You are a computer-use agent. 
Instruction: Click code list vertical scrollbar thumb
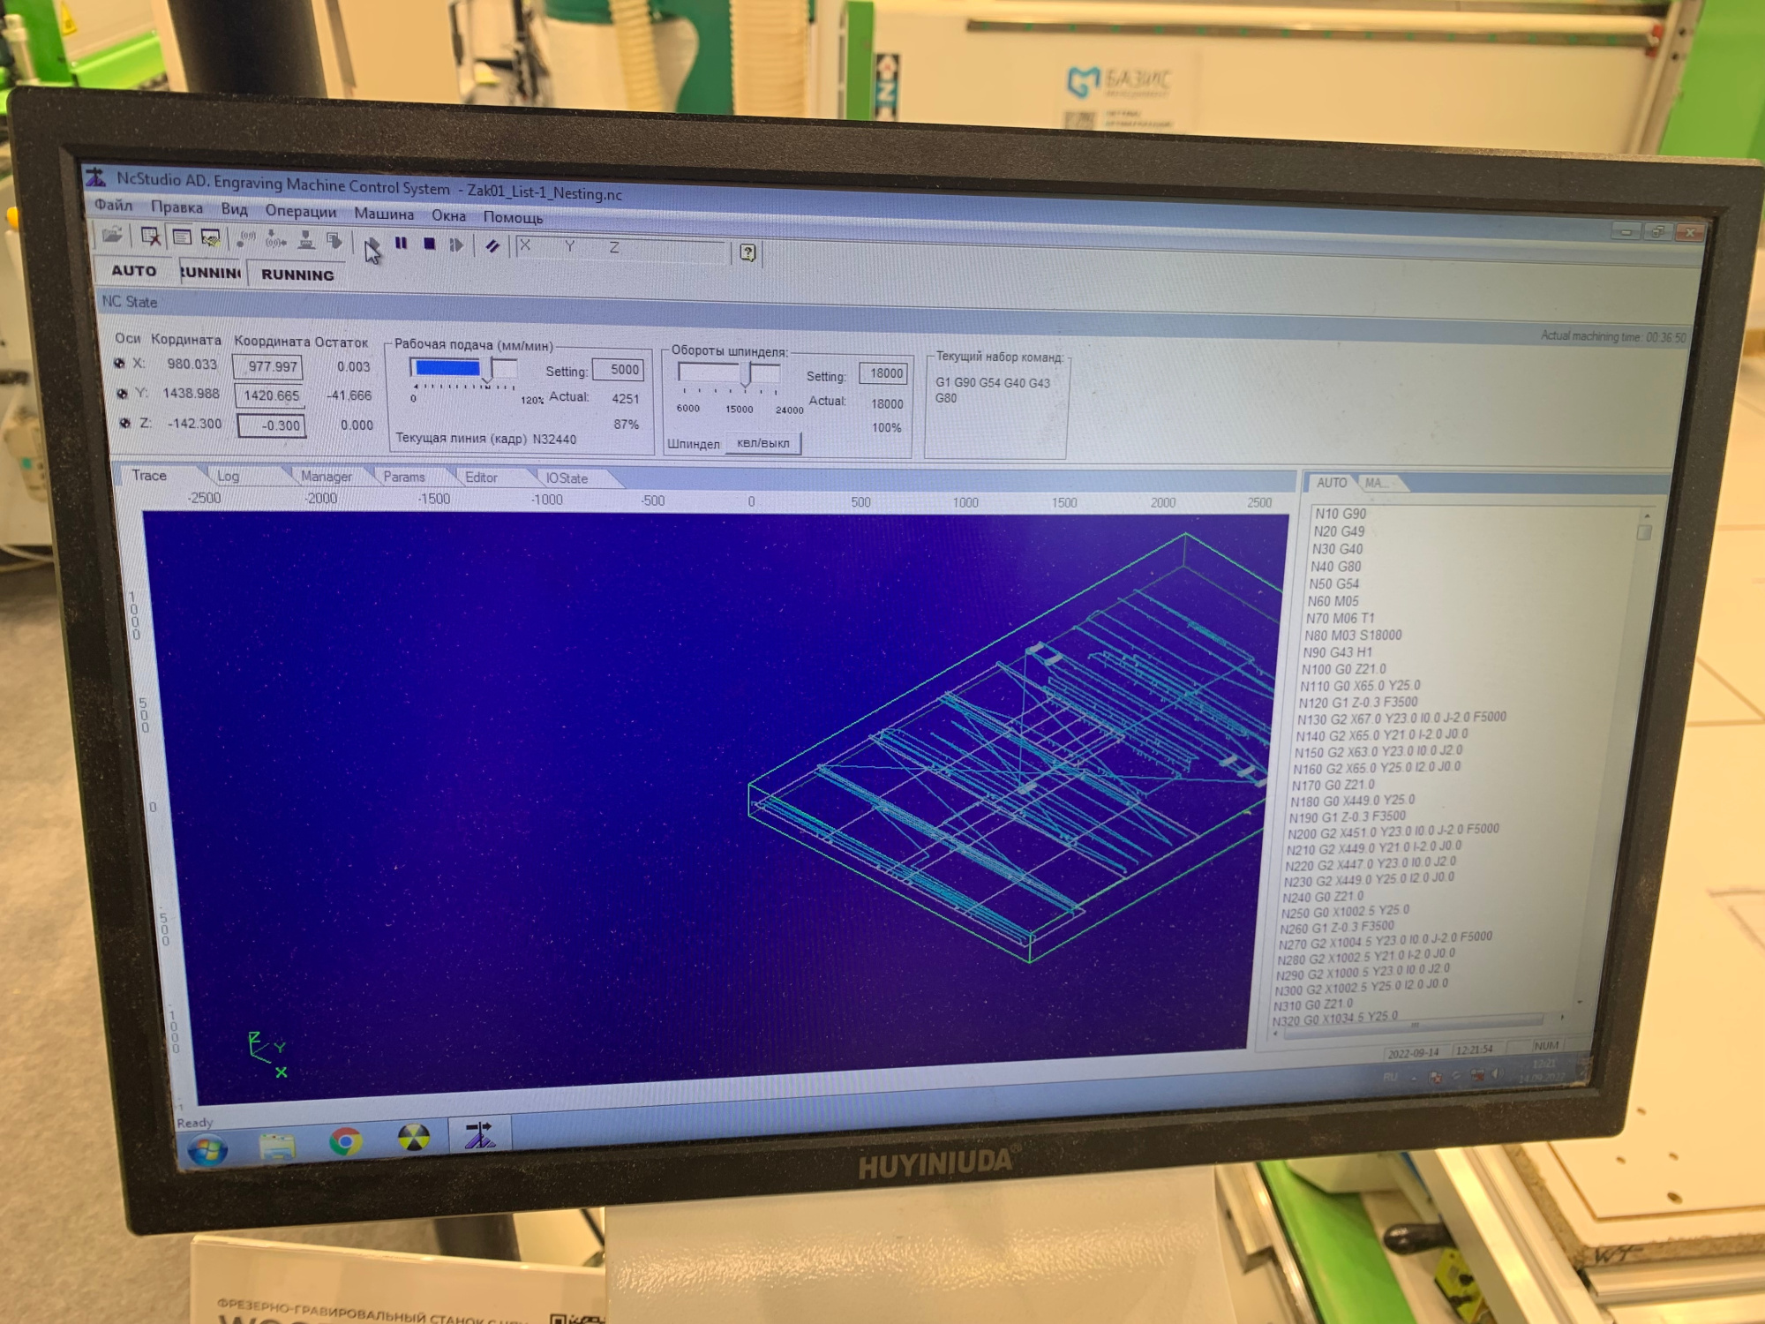(1644, 532)
